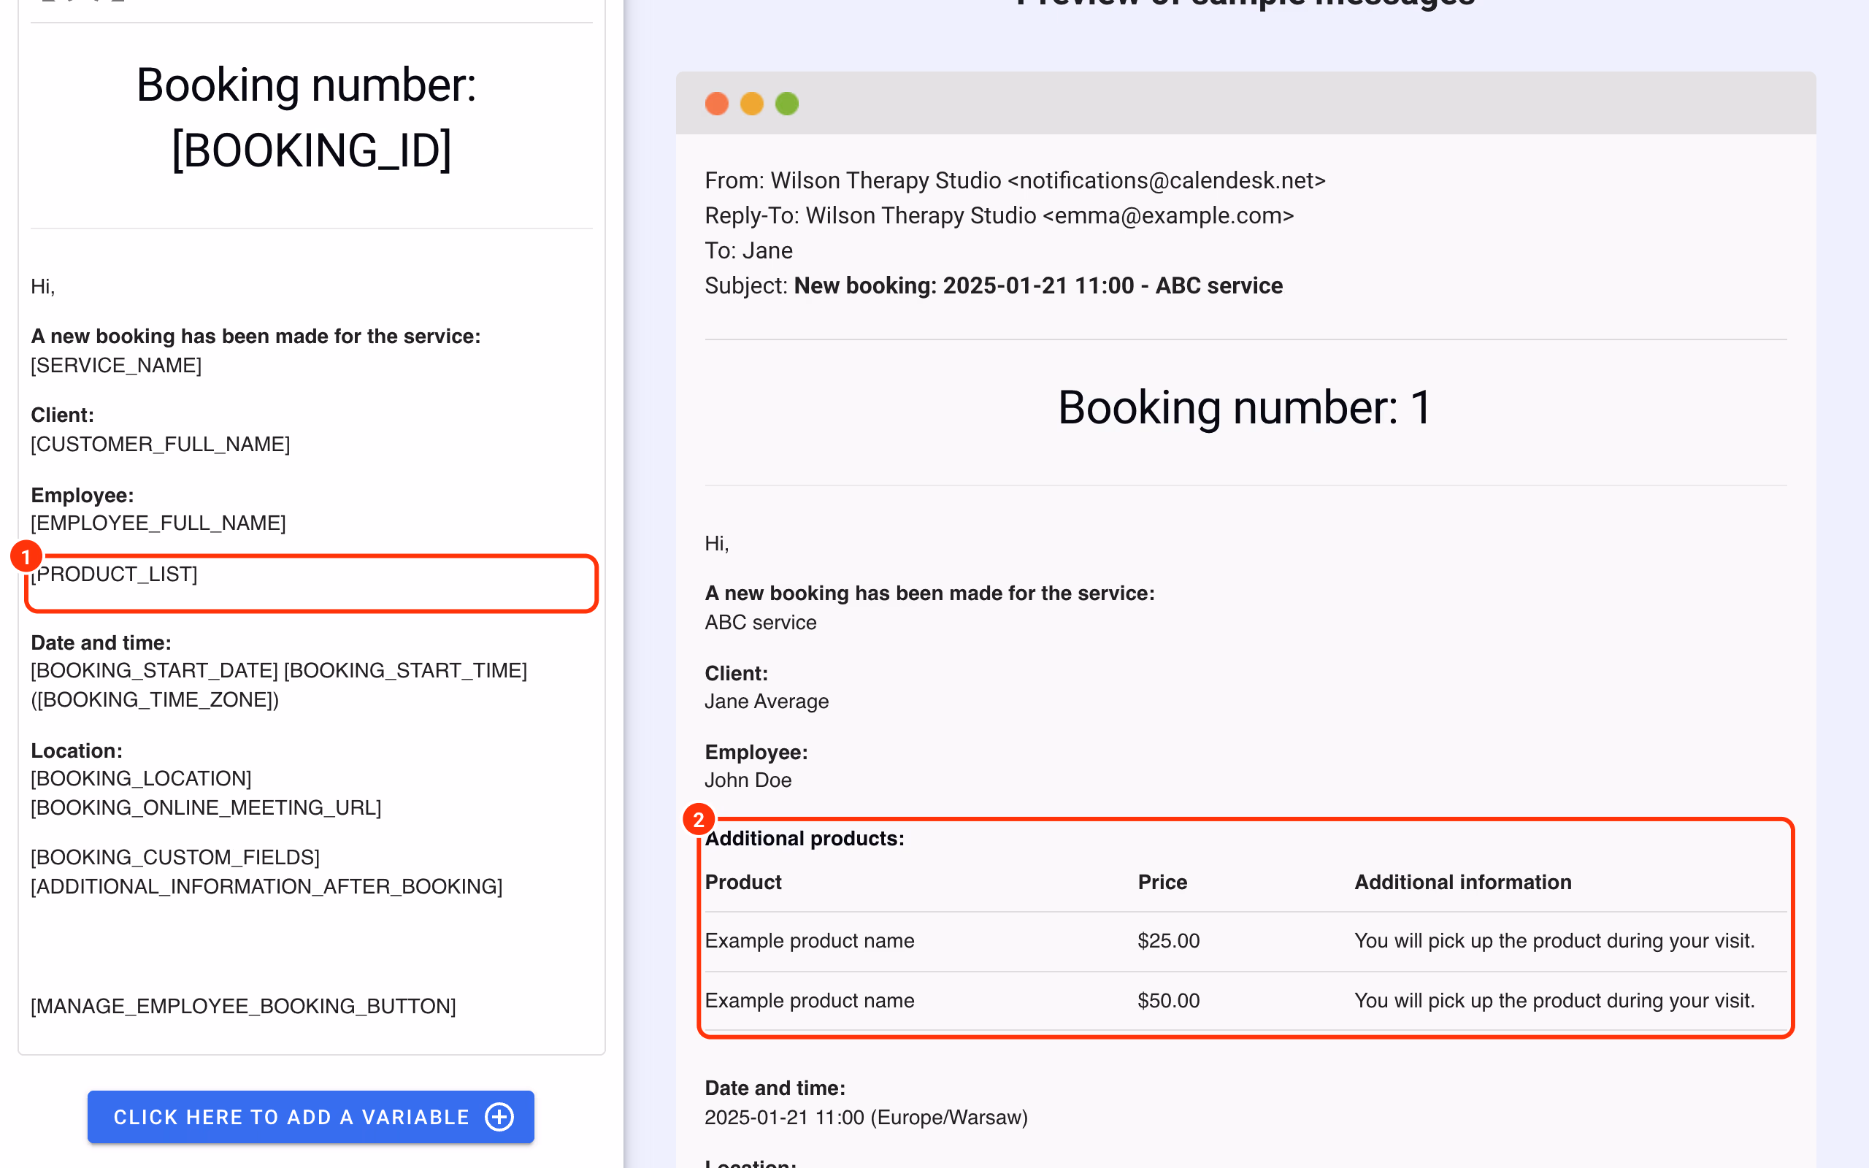Click the [BOOKING_ONLINE_MEETING_URL] variable
Screen dimensions: 1869x1168
[x=206, y=808]
